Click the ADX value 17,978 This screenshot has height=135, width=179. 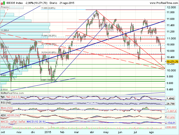170,117
